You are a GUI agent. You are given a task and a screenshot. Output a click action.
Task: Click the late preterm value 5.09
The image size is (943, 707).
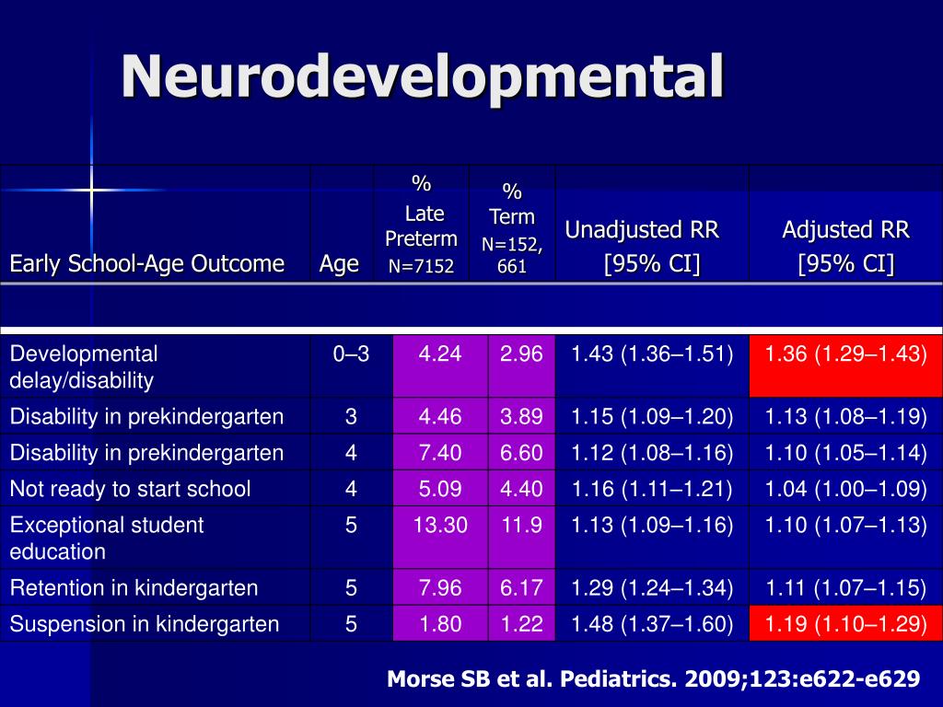(x=440, y=489)
